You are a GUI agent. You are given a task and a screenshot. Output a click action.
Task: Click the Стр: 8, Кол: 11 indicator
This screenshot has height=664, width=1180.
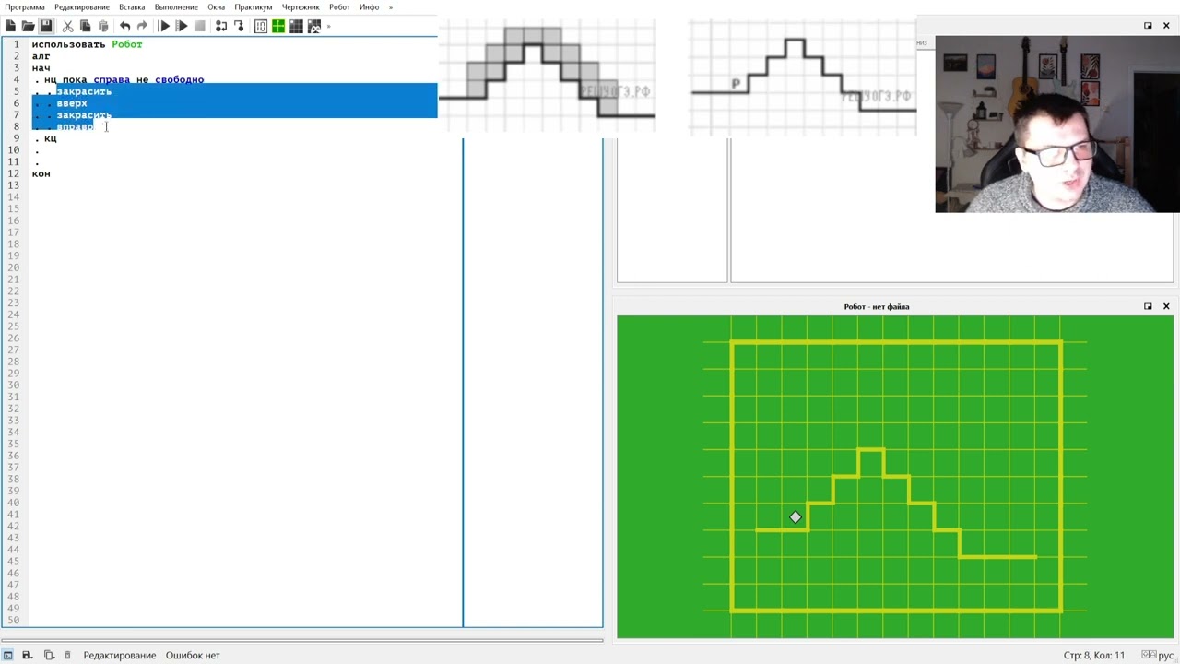[x=1094, y=656]
